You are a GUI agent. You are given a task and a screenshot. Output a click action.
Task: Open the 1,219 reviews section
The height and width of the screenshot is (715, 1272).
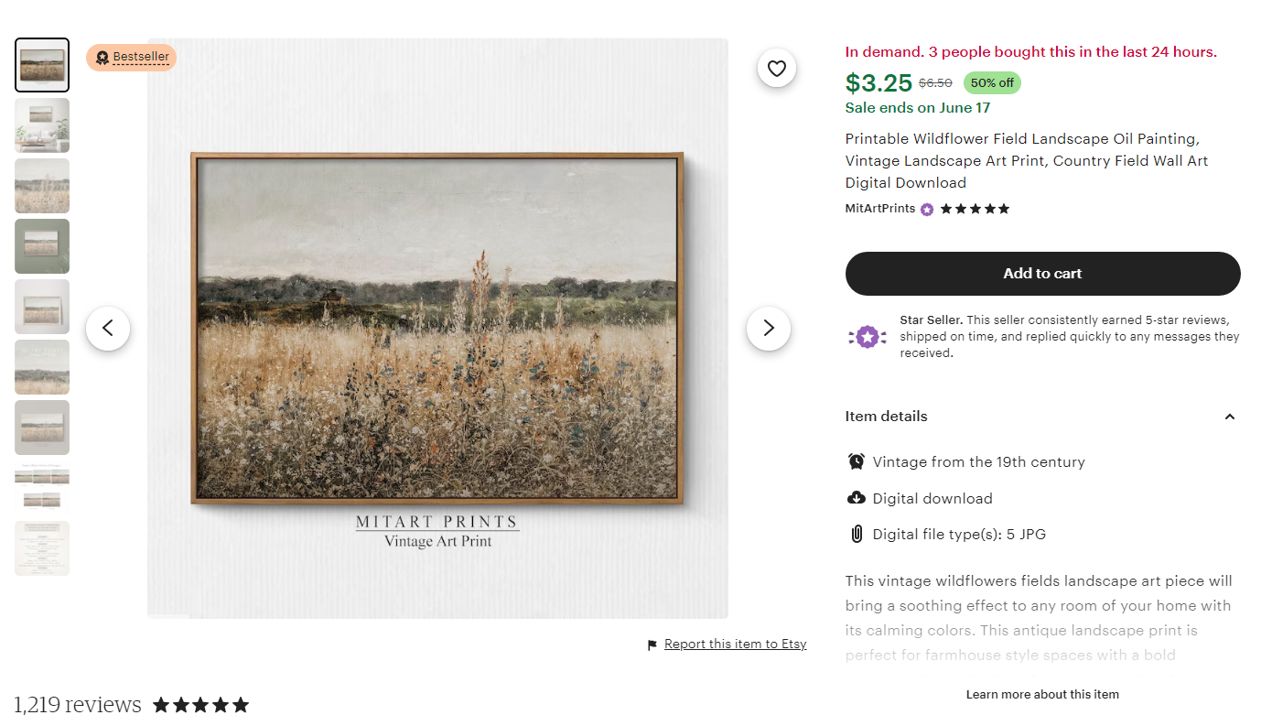76,704
